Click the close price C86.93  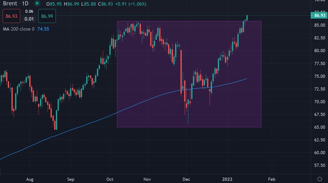(105, 4)
